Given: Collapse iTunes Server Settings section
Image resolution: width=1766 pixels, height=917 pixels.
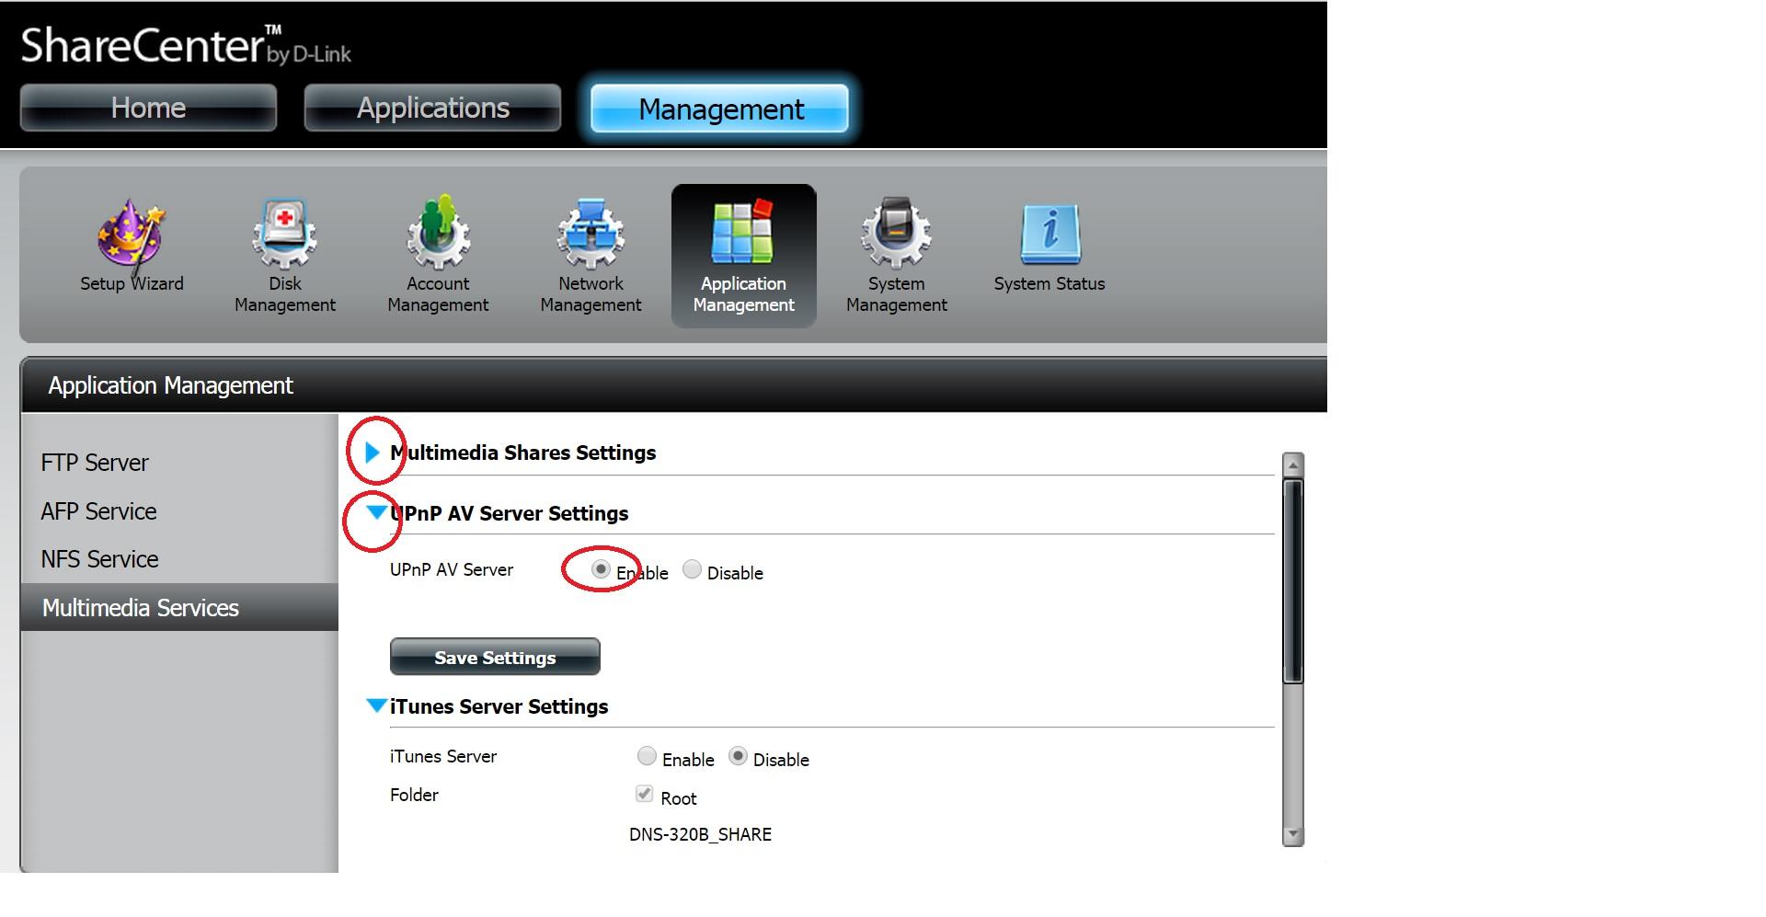Looking at the screenshot, I should [x=376, y=705].
